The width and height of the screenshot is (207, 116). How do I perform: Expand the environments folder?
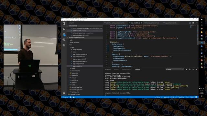(x=75, y=71)
